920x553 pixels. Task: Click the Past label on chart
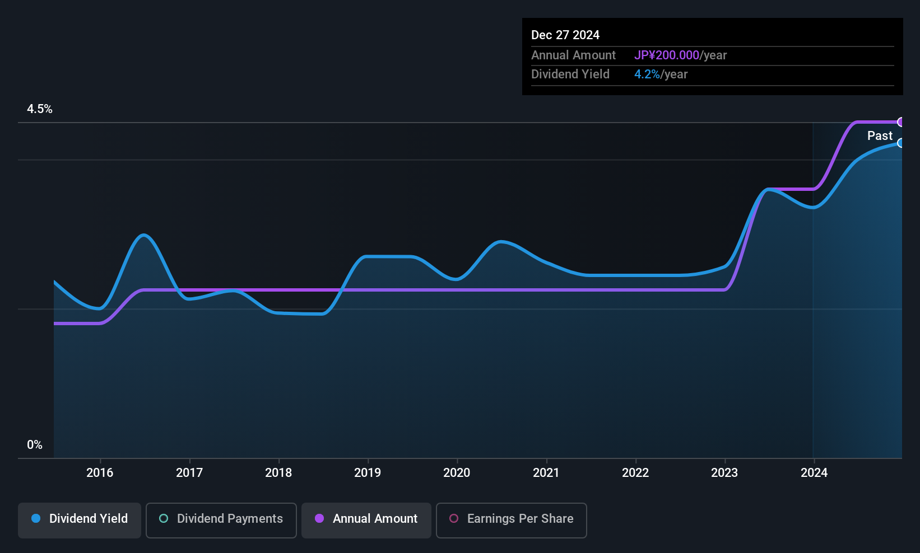tap(880, 135)
